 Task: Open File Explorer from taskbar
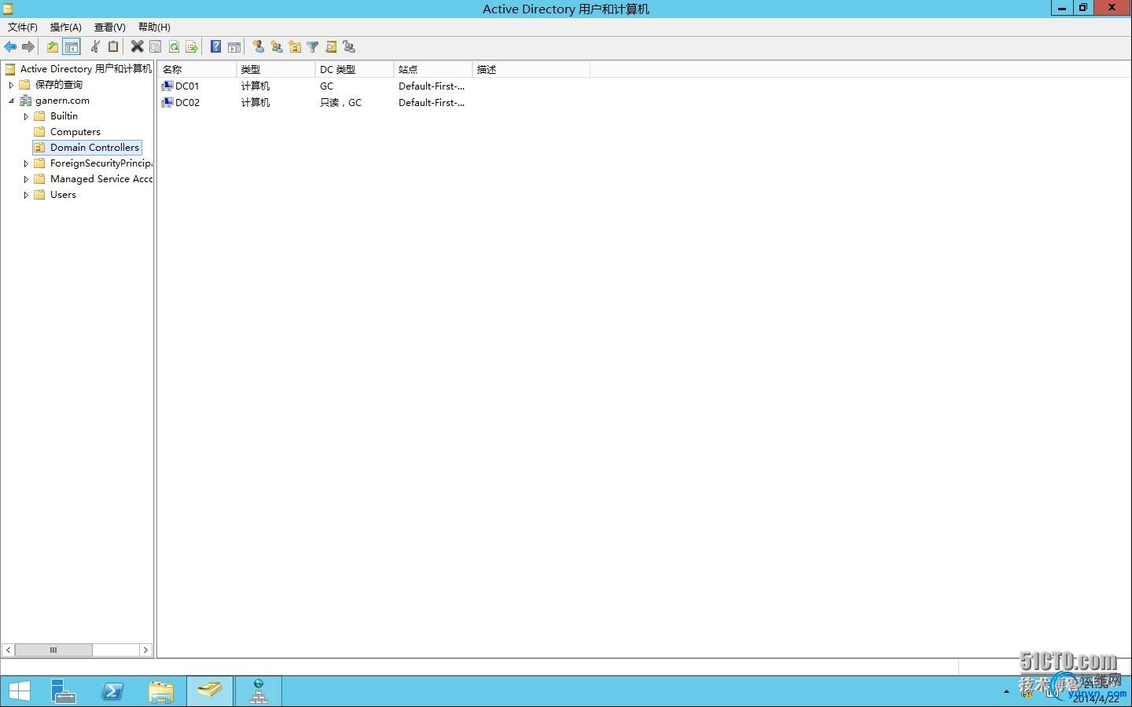point(161,691)
